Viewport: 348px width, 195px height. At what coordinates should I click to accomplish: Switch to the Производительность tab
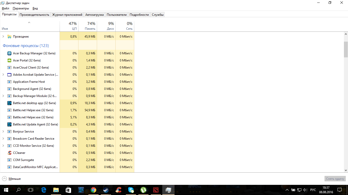coord(34,15)
